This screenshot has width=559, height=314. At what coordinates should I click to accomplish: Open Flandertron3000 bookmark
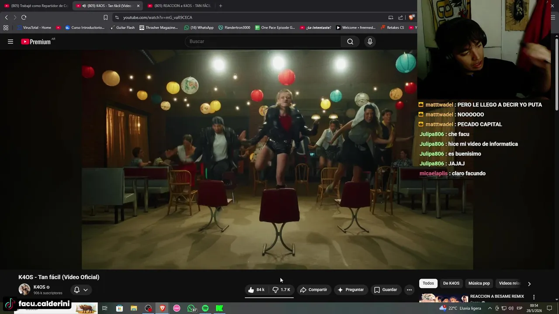[234, 27]
